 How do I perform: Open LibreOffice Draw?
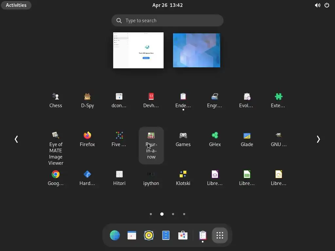coord(279,178)
